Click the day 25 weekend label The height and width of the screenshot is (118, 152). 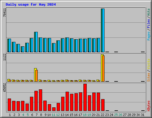(116, 115)
